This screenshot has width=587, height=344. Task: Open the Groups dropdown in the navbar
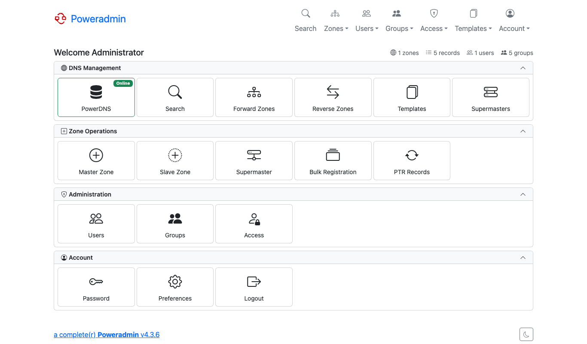399,21
